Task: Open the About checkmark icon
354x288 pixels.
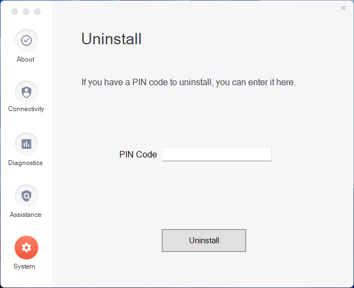Action: click(x=26, y=40)
